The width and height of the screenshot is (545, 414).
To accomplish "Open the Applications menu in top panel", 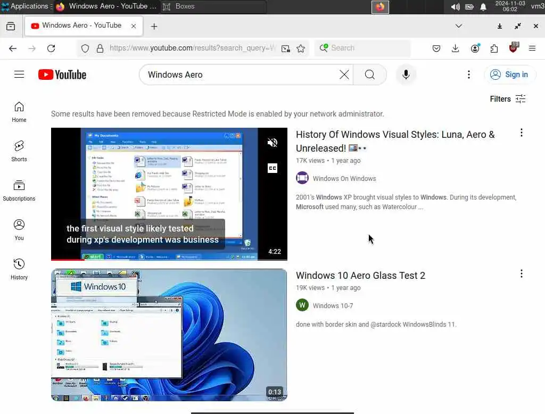I will (x=26, y=6).
